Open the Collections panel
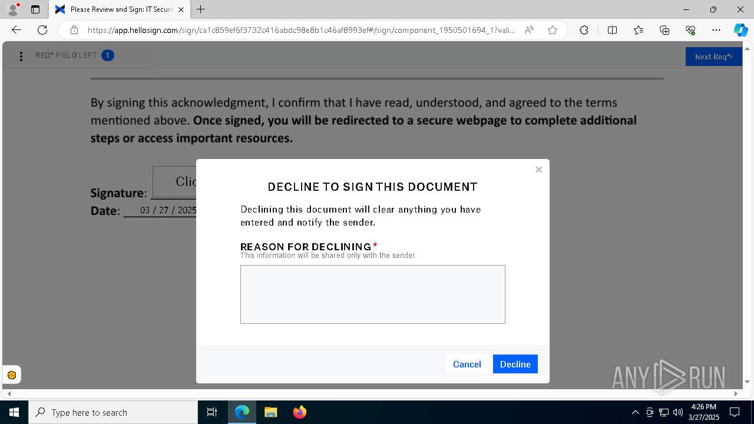Screen dimensions: 754x424 [x=664, y=30]
